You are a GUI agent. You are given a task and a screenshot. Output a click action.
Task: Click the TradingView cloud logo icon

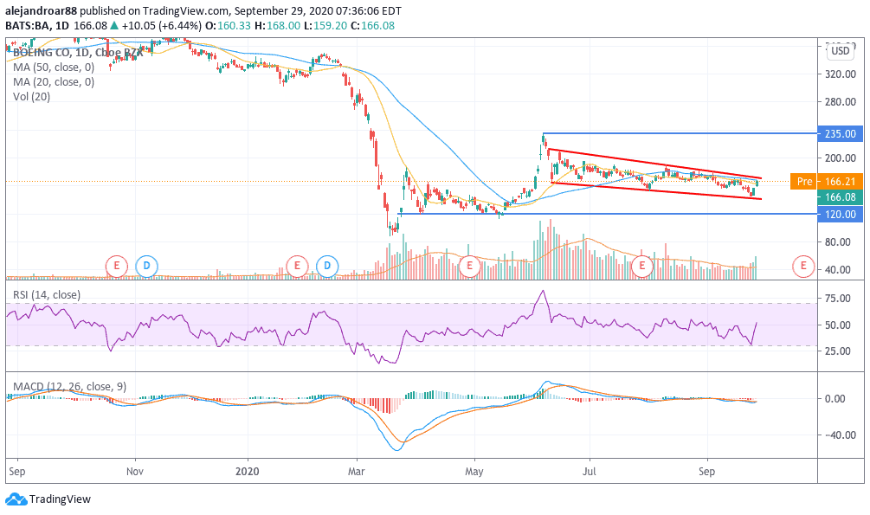[x=16, y=499]
